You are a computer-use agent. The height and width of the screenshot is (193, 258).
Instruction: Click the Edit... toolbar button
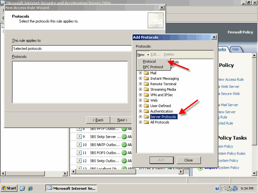155,54
